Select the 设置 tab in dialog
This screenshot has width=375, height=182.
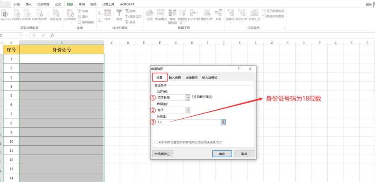(x=160, y=77)
